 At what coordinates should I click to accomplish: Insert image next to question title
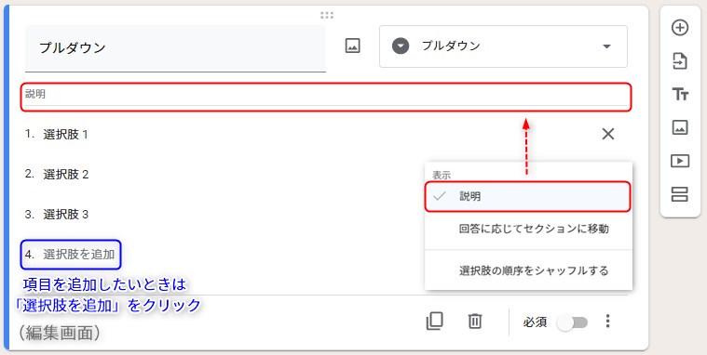click(x=353, y=46)
